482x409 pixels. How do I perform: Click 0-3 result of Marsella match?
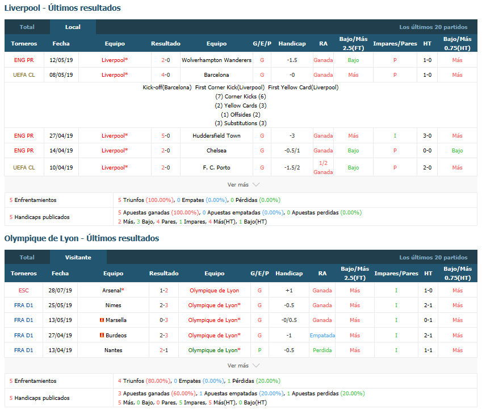coord(164,320)
